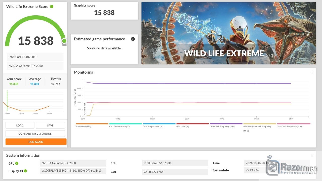Click the SAVE button
Viewport: 322px width, 181px height.
pos(50,125)
